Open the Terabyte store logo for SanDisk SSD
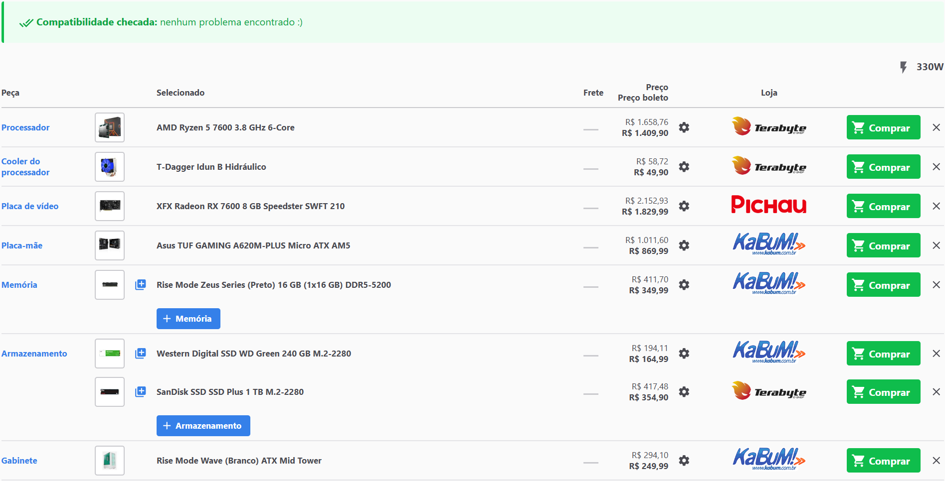The image size is (945, 481). point(768,391)
